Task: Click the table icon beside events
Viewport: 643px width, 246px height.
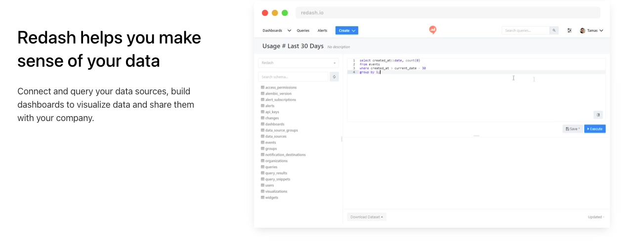Action: click(x=262, y=143)
